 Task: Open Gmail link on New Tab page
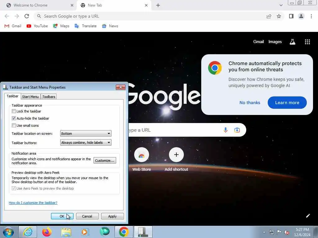pos(258,42)
